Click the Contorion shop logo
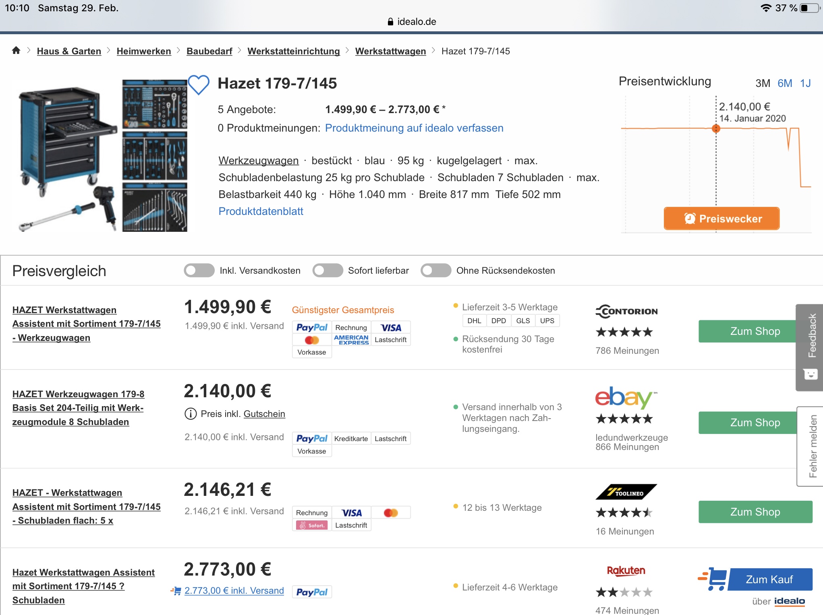Viewport: 823px width, 615px height. pos(626,311)
